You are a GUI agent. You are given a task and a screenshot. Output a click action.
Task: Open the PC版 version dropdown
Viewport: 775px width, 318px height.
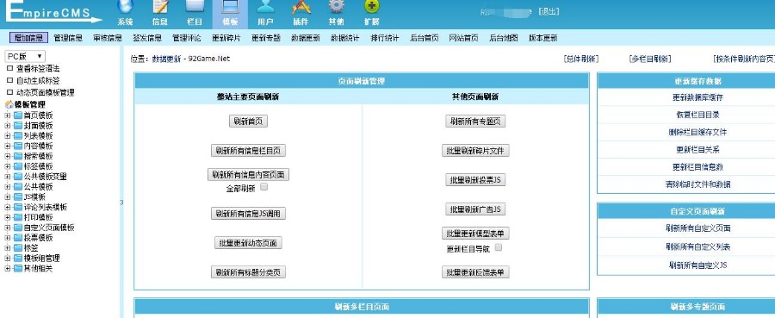pyautogui.click(x=25, y=56)
